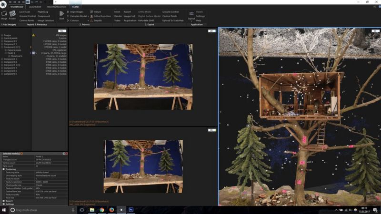
Task: Collapse the Texturing properties section
Action: coord(4,169)
